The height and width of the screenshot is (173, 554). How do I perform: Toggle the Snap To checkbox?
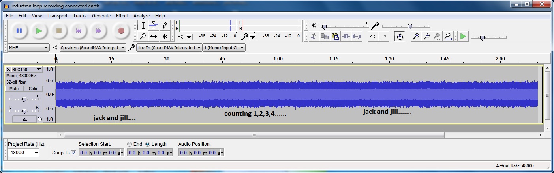(x=73, y=153)
